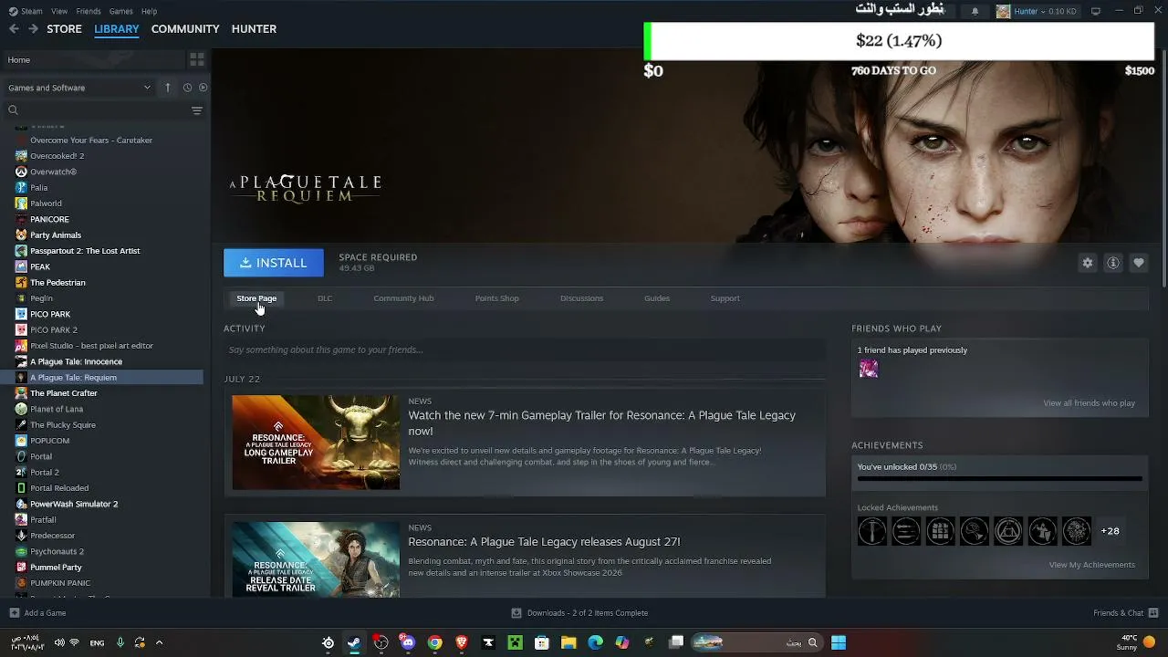Click the sort ascending arrow icon in sidebar
Screen dimensions: 1168x657
[168, 88]
